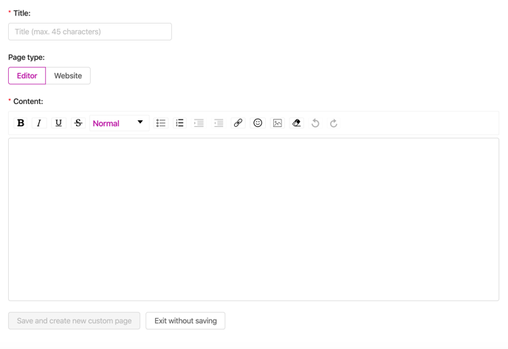Apply strikethrough formatting
This screenshot has width=508, height=349.
click(x=78, y=123)
